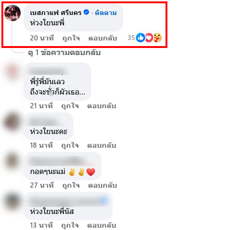Click the ติดตาม follow link

pyautogui.click(x=106, y=13)
